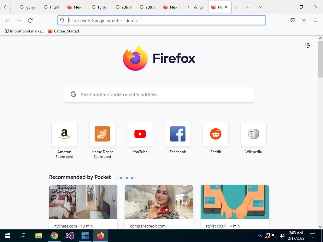Open the stylist.co.uk Pocket story

tap(235, 207)
